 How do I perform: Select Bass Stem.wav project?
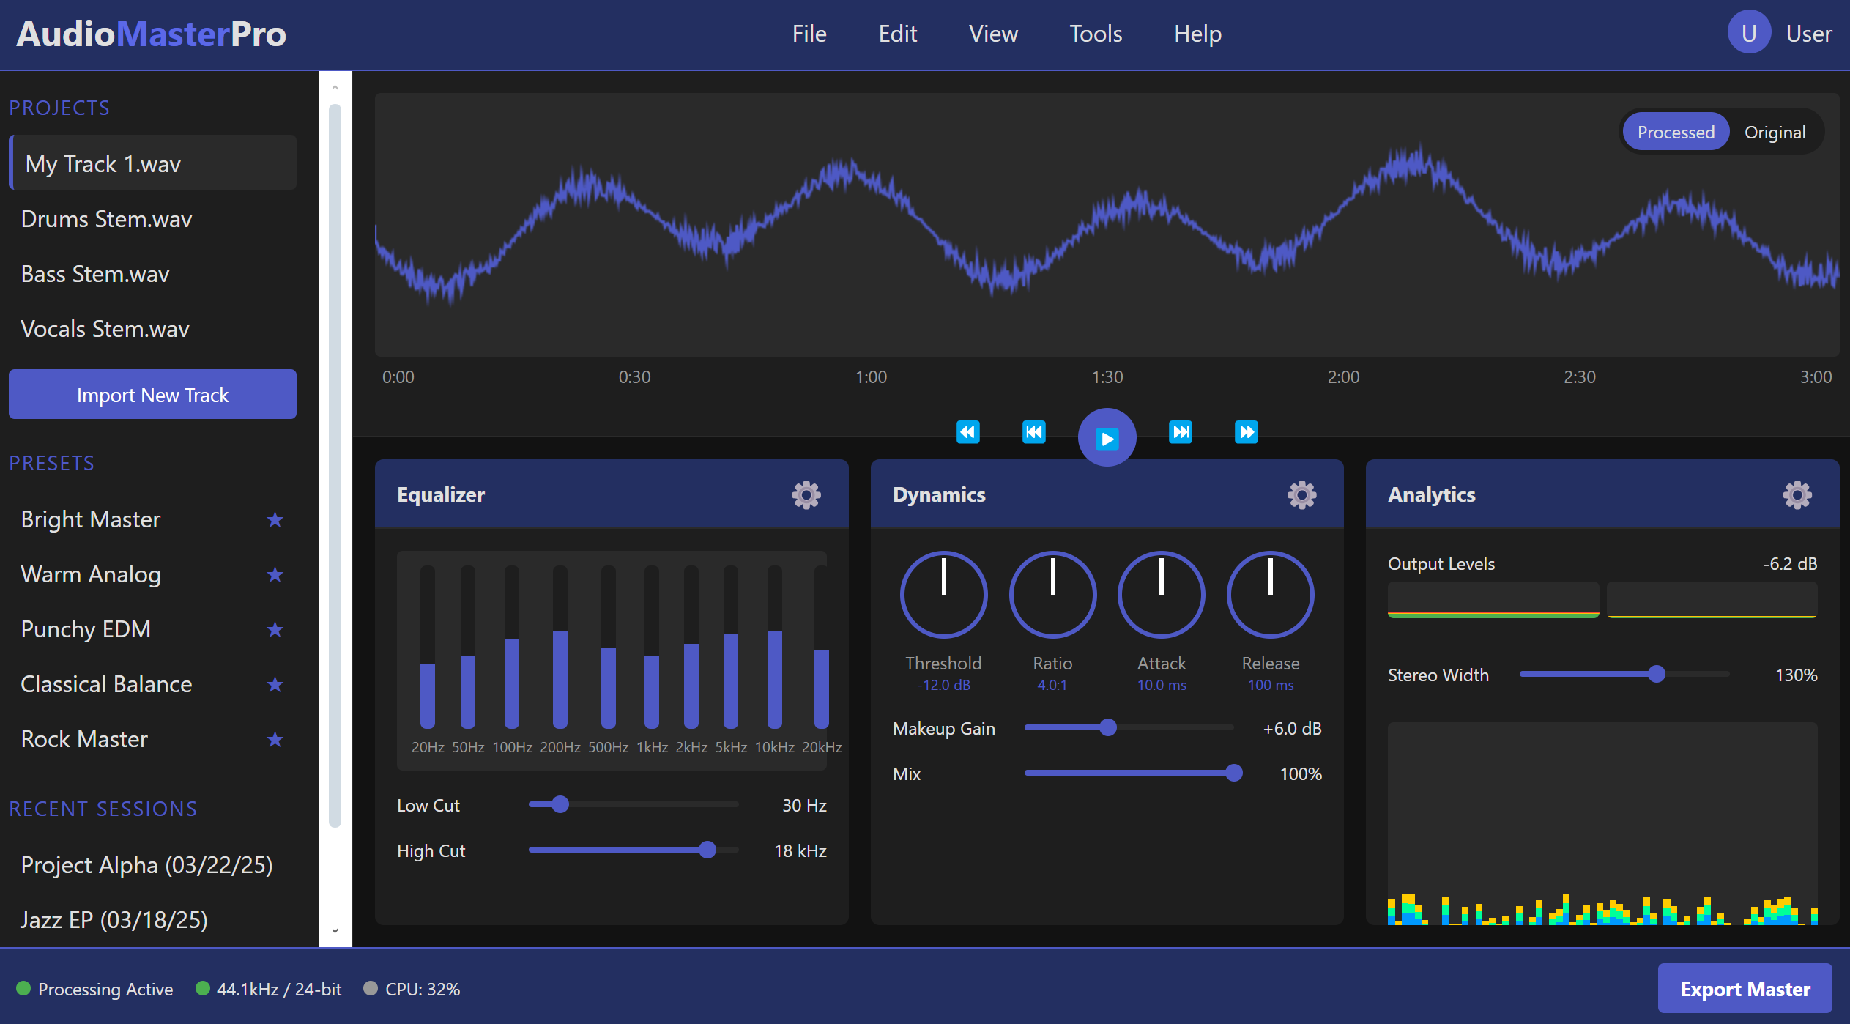click(152, 274)
